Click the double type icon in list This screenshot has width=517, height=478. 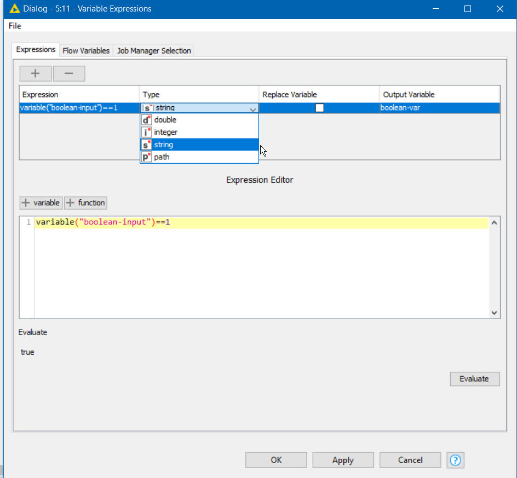(x=146, y=120)
